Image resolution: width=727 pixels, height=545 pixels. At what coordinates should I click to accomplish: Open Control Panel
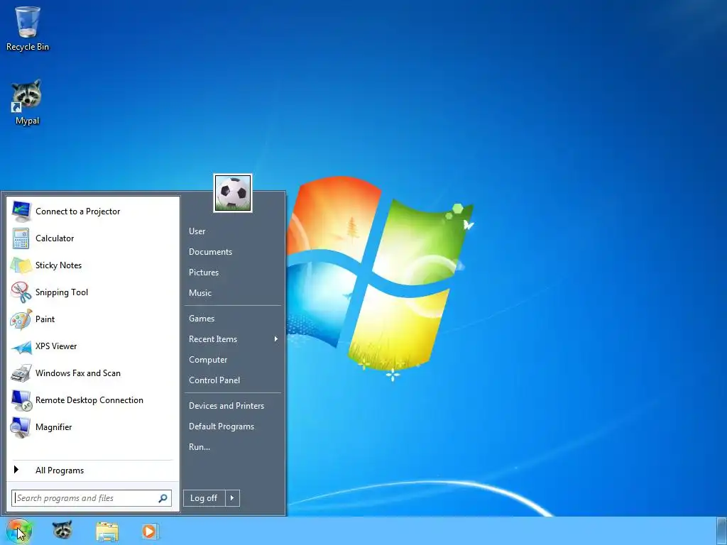[x=214, y=380]
